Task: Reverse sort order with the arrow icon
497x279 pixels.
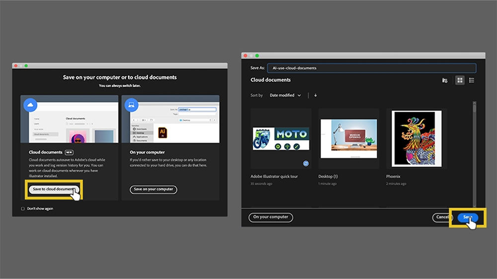Action: tap(316, 95)
